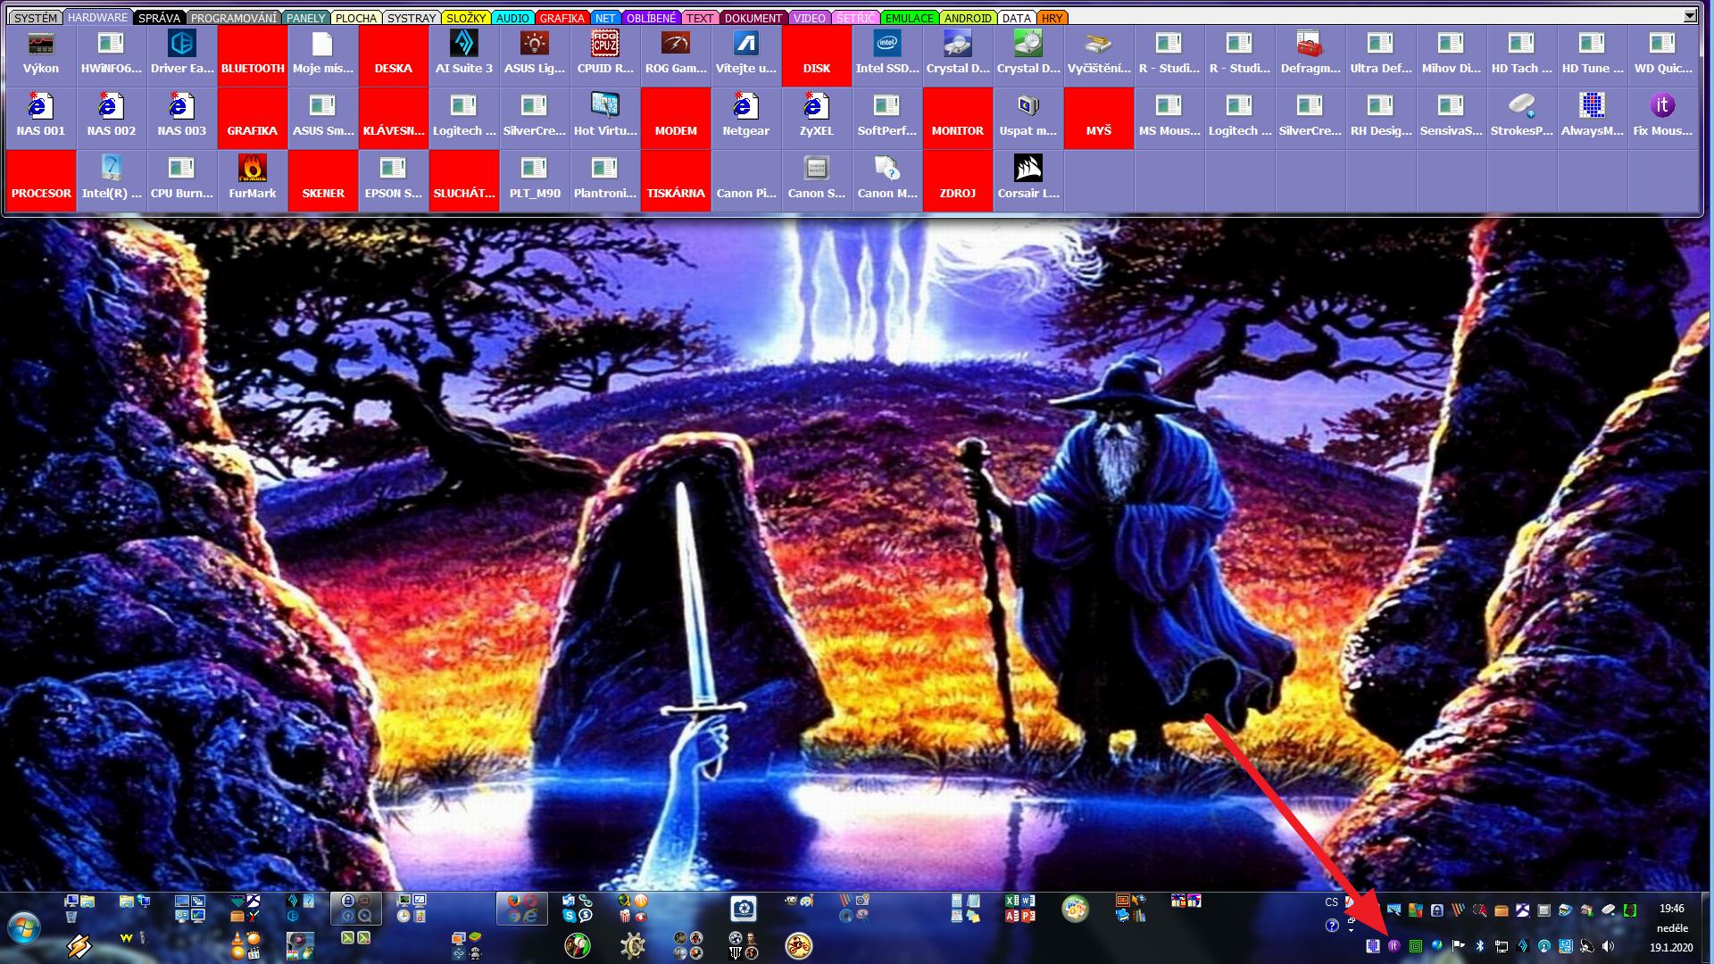Launch Winamp from the taskbar

click(x=79, y=945)
